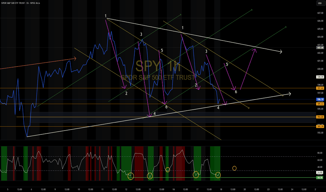Click date 9 on the time axis
This screenshot has height=192, width=326.
click(x=55, y=189)
